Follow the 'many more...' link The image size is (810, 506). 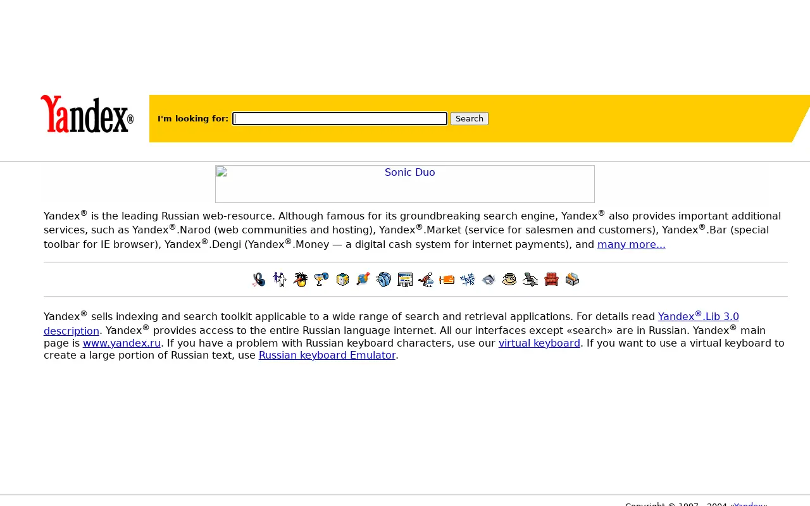point(632,245)
